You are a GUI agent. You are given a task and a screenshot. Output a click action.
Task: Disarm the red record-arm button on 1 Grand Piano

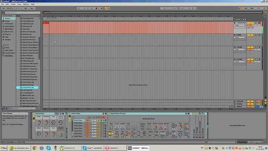pos(259,23)
